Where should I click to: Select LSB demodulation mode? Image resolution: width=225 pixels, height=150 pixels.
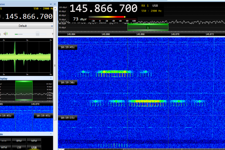[x=20, y=147]
